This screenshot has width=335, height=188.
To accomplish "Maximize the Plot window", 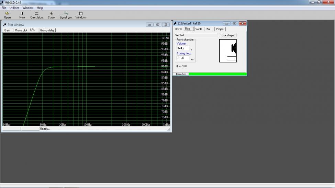I will point(158,25).
